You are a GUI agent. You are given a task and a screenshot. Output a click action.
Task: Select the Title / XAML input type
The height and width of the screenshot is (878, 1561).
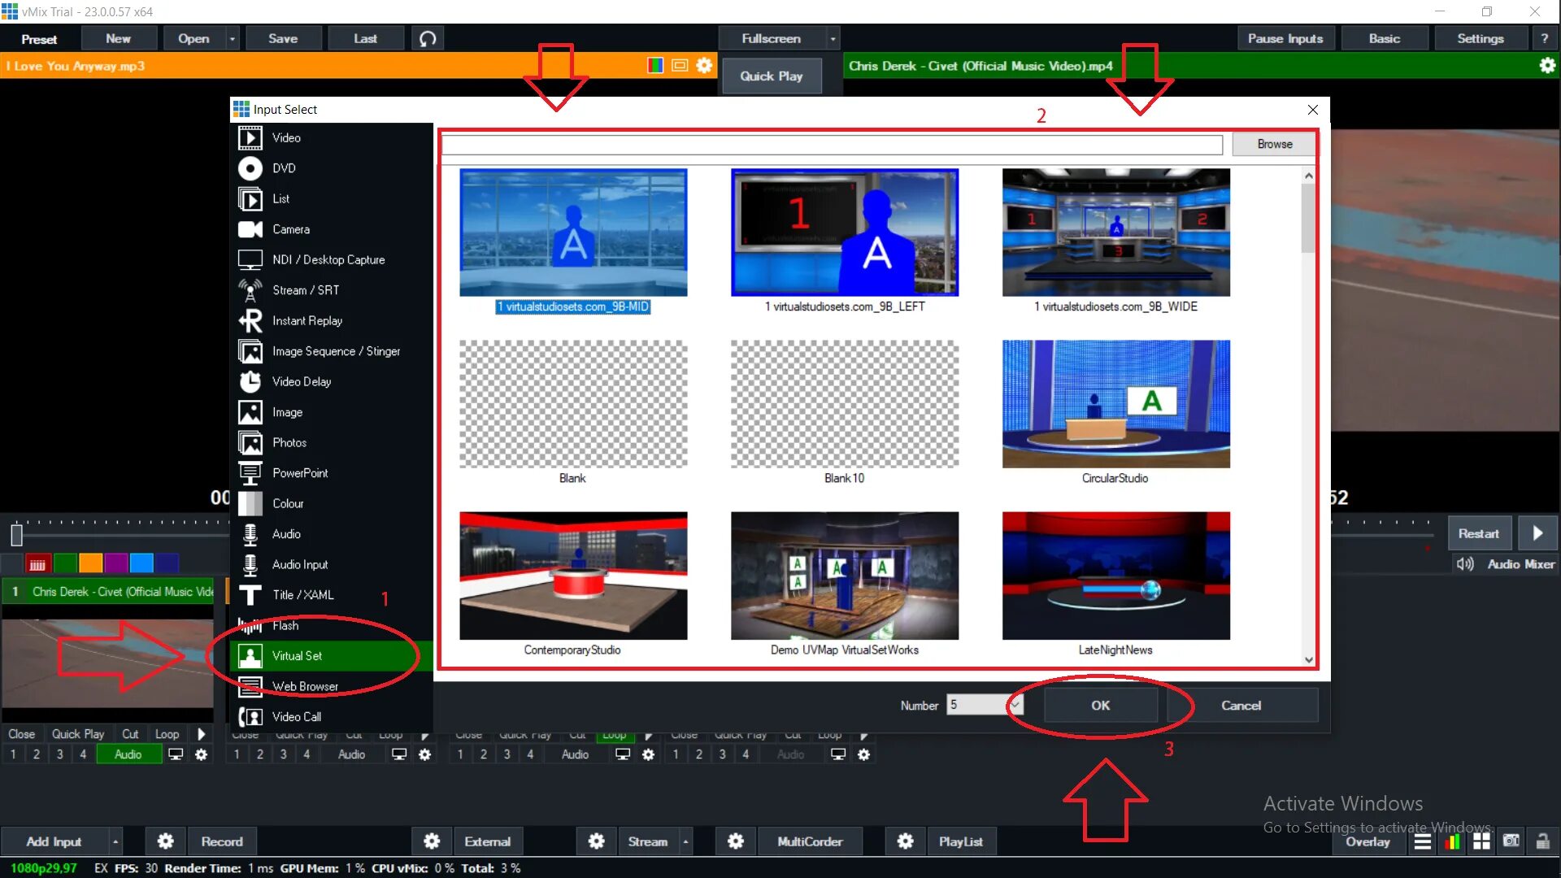point(302,595)
